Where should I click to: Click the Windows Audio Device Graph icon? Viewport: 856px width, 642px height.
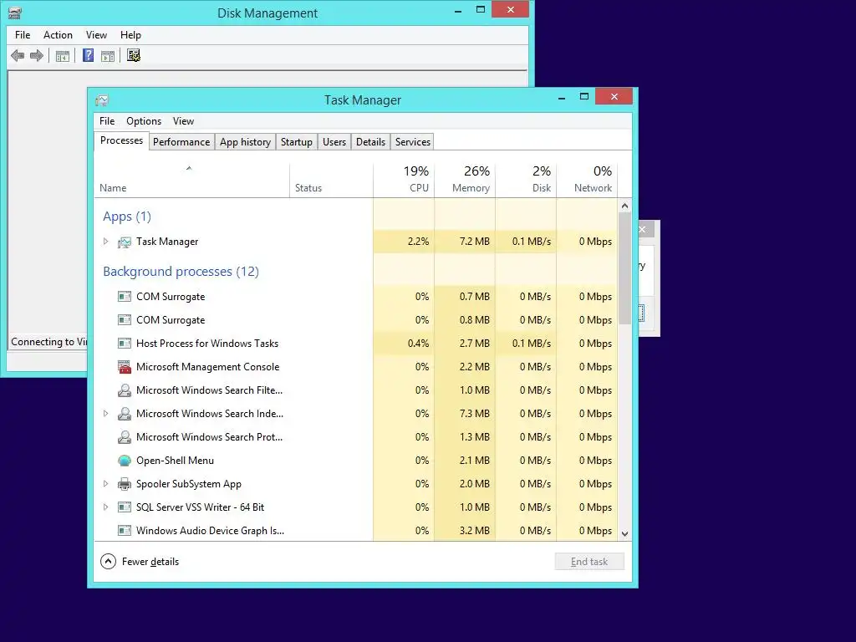coord(125,531)
